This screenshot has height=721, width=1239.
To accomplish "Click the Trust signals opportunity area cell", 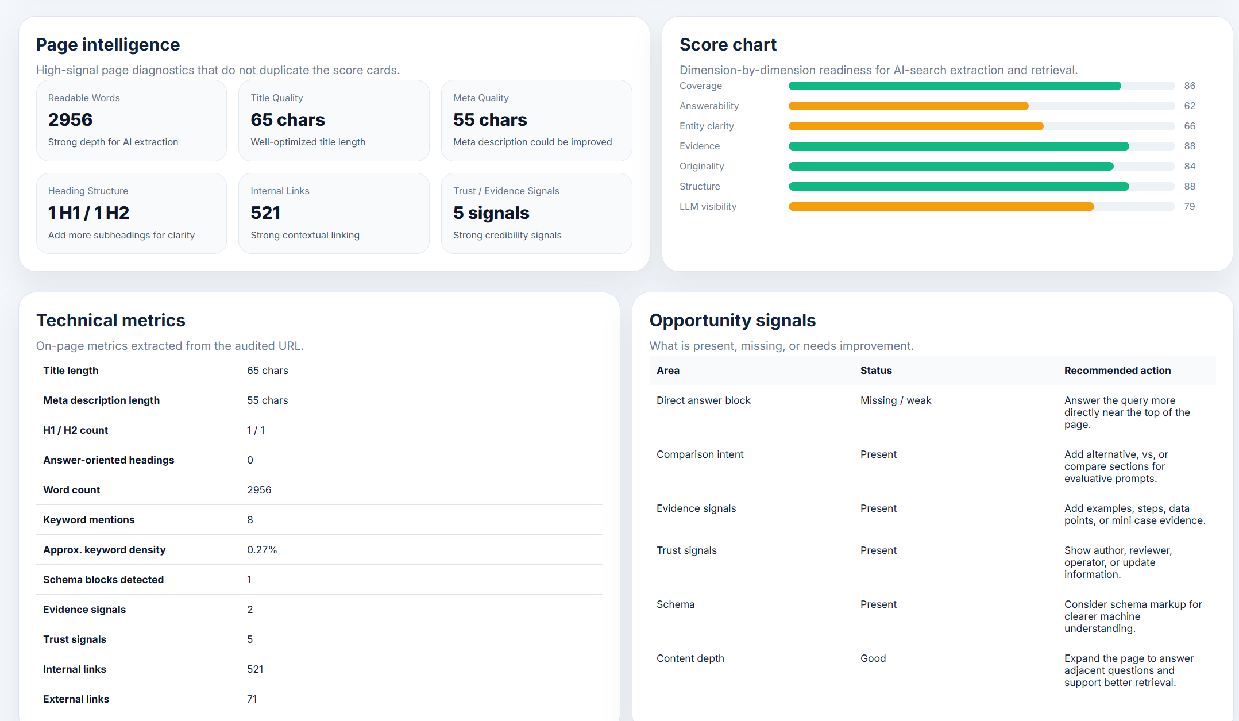I will pyautogui.click(x=686, y=550).
